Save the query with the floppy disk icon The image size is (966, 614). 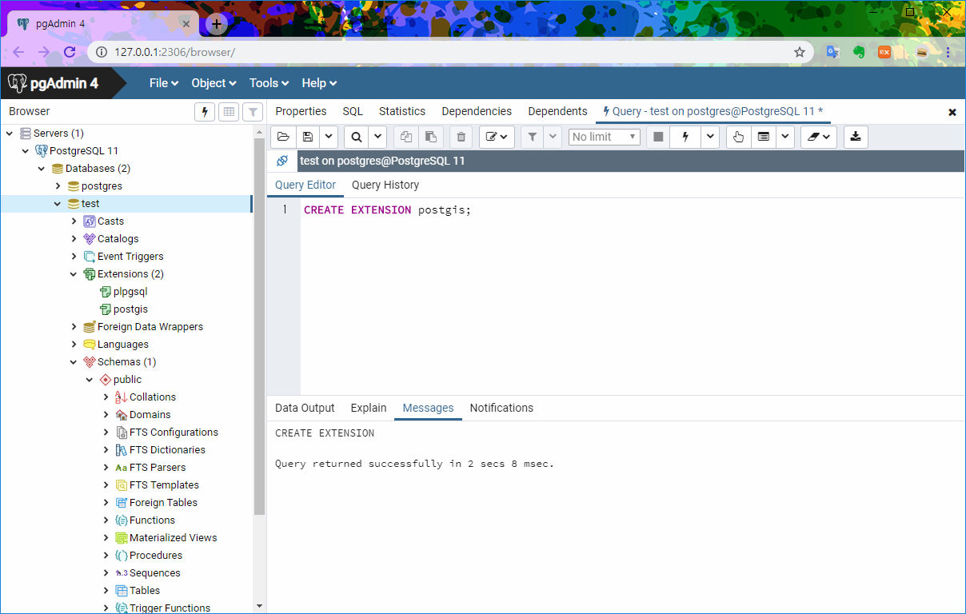point(308,137)
